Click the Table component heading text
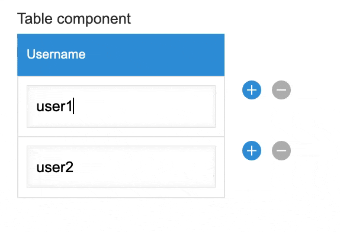This screenshot has width=340, height=232. tap(74, 18)
